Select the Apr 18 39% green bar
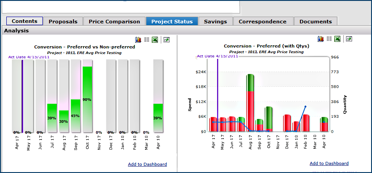The width and height of the screenshot is (372, 173). tap(158, 118)
